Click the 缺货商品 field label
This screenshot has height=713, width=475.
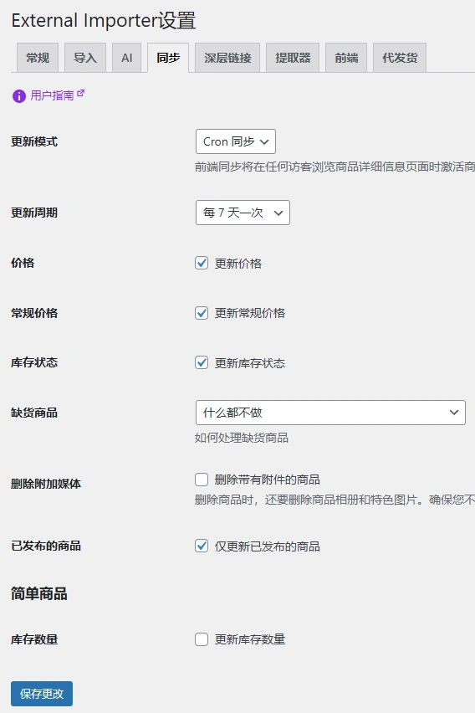coord(34,413)
